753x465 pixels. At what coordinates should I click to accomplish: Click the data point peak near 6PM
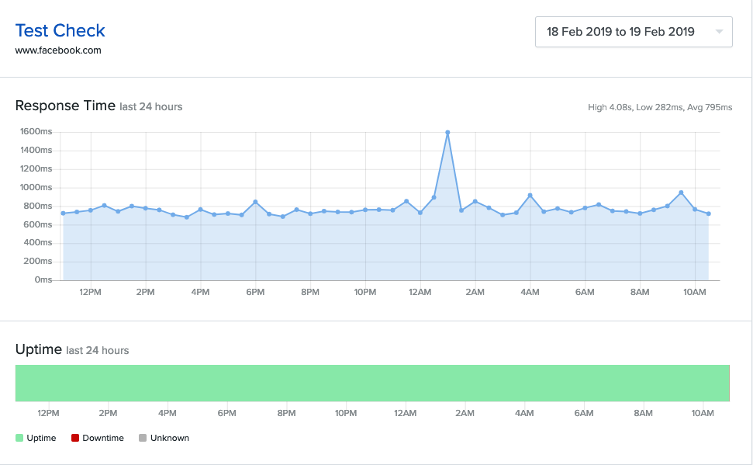pyautogui.click(x=255, y=202)
